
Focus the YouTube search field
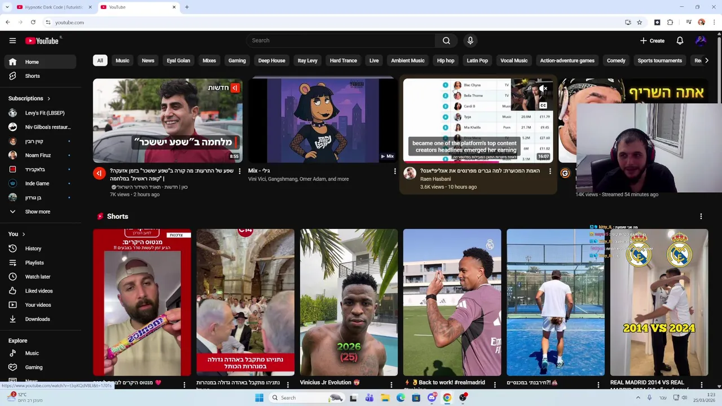tap(340, 41)
